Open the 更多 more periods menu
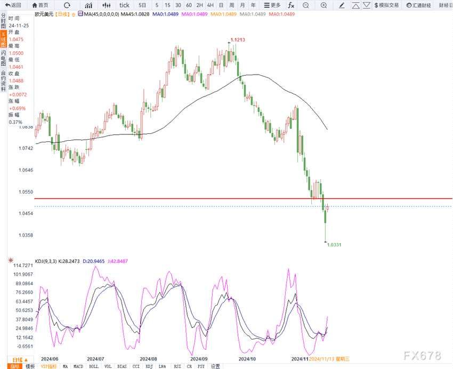Viewport: 453px width, 369px height. click(x=272, y=5)
